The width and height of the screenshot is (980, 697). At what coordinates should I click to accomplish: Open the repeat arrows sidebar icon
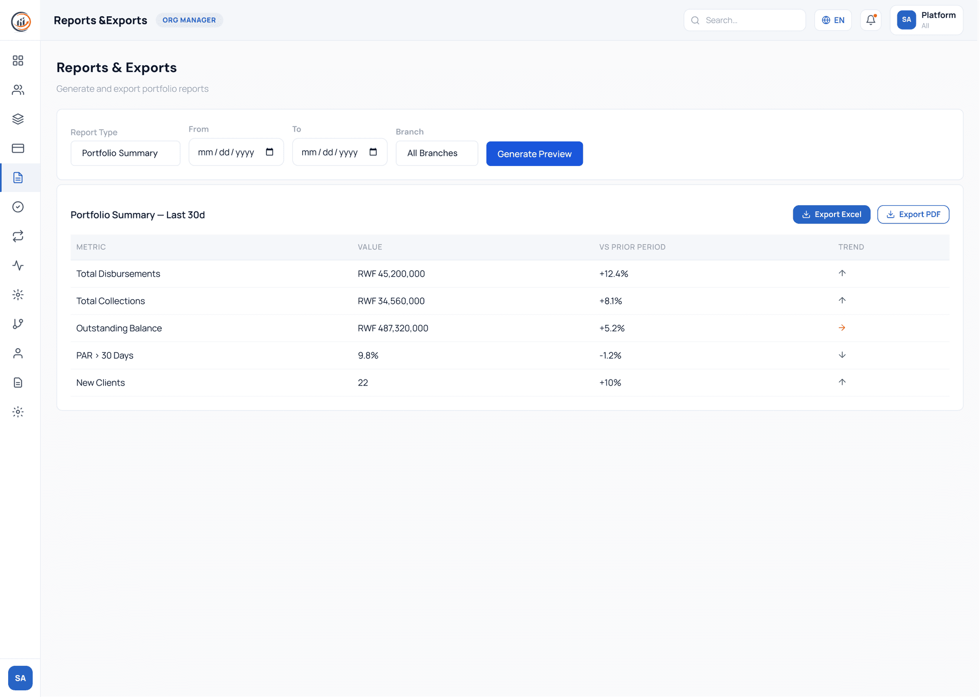(18, 236)
